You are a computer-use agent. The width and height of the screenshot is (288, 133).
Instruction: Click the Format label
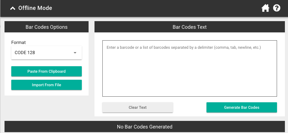click(19, 42)
